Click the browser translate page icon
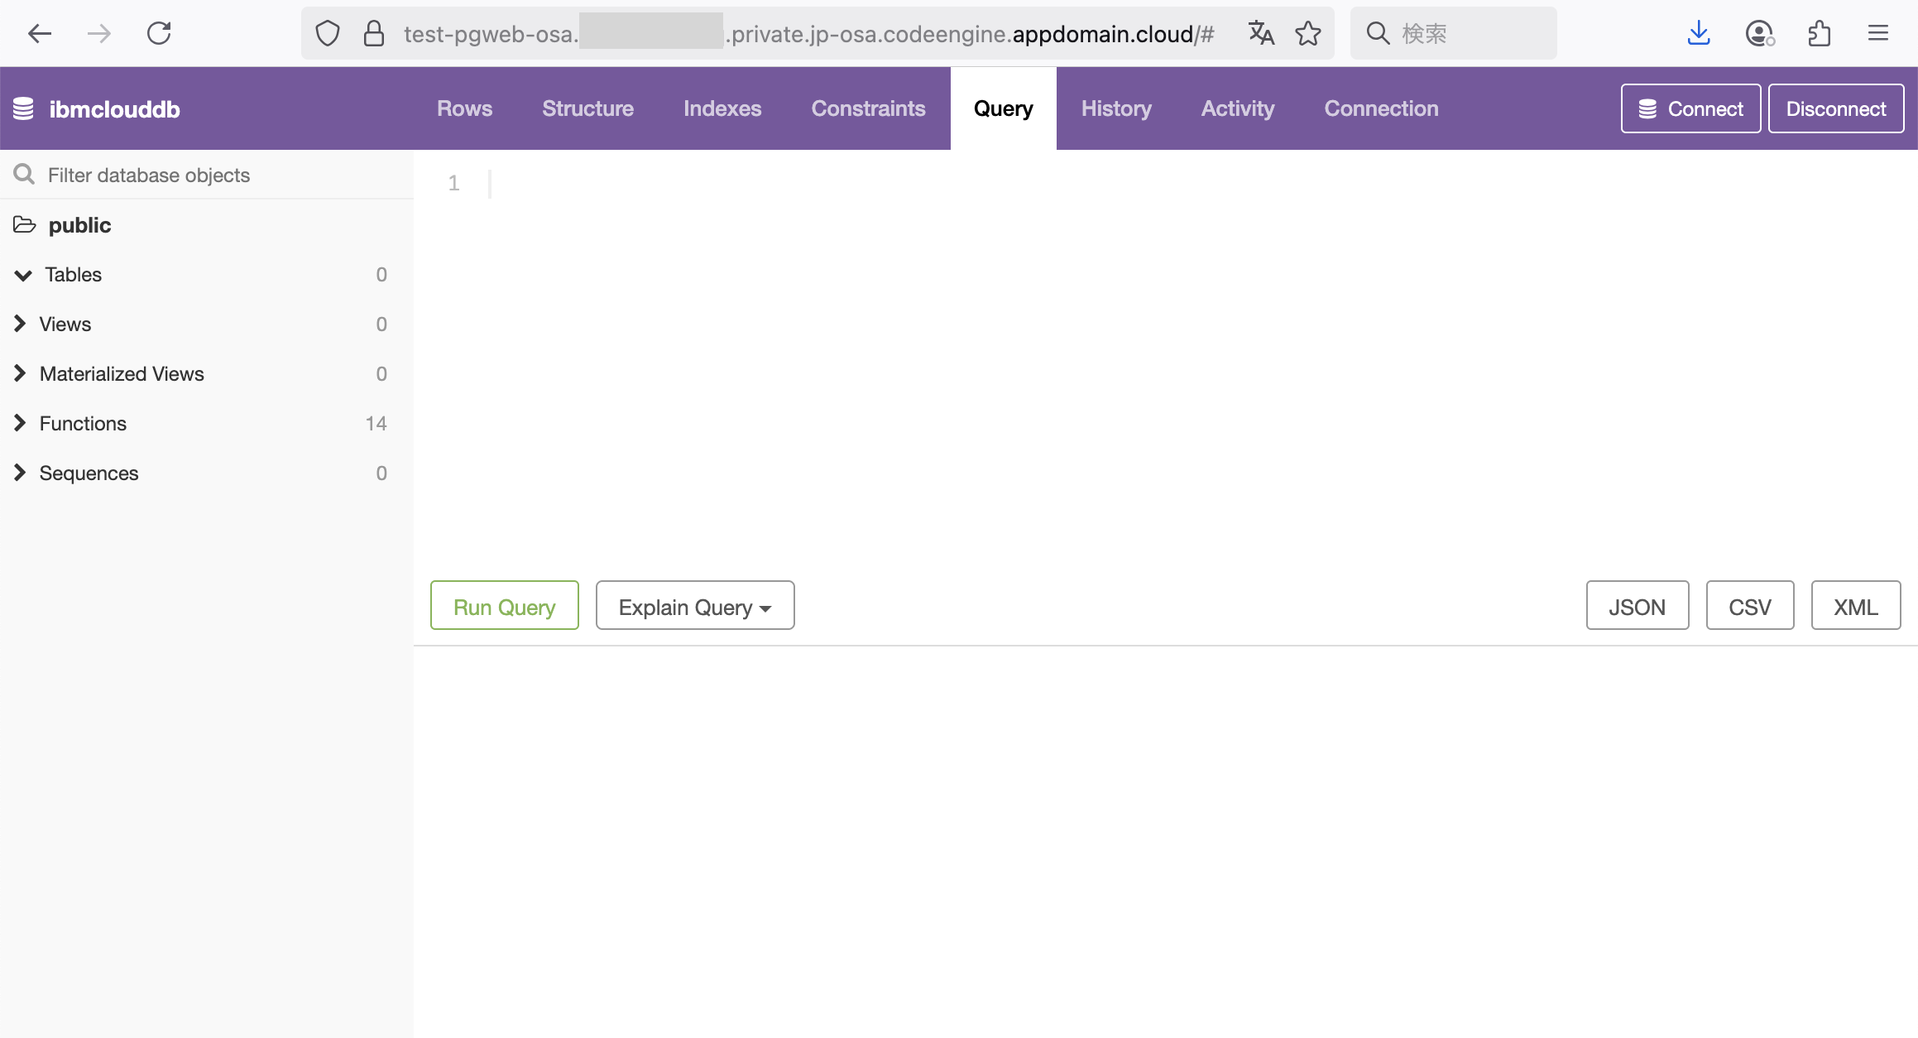 (1261, 33)
